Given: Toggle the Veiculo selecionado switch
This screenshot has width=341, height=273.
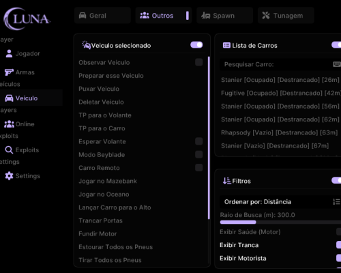Looking at the screenshot, I should [x=196, y=45].
